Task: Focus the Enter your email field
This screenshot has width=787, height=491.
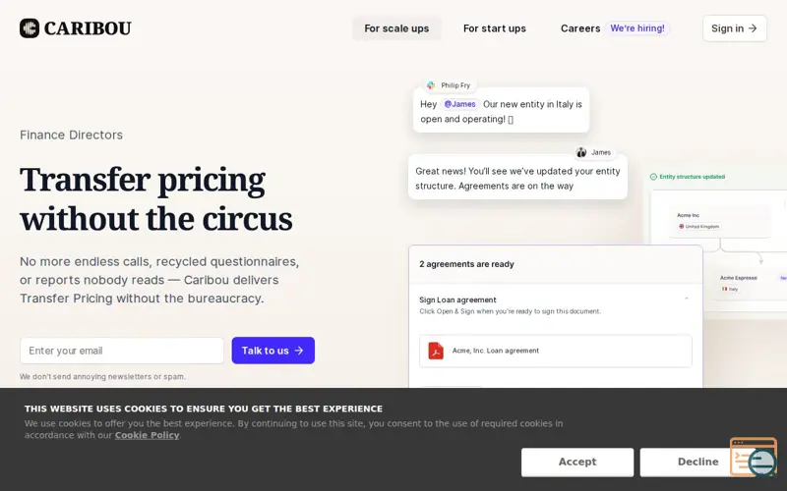Action: point(122,351)
